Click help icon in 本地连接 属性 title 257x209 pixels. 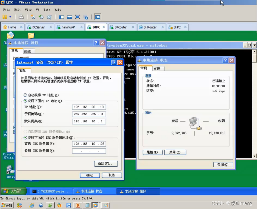[96, 43]
